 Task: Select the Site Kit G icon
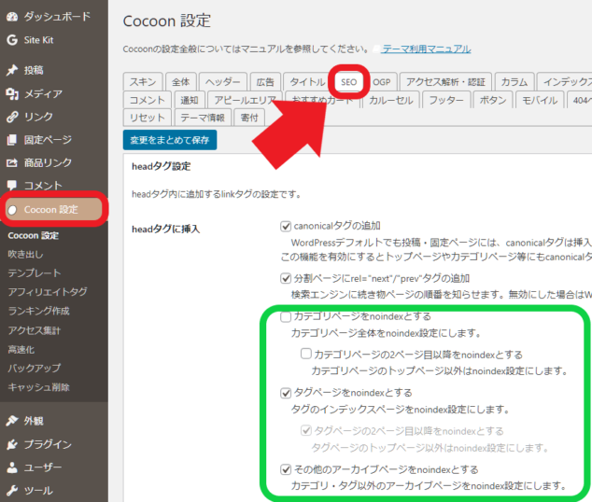point(12,40)
